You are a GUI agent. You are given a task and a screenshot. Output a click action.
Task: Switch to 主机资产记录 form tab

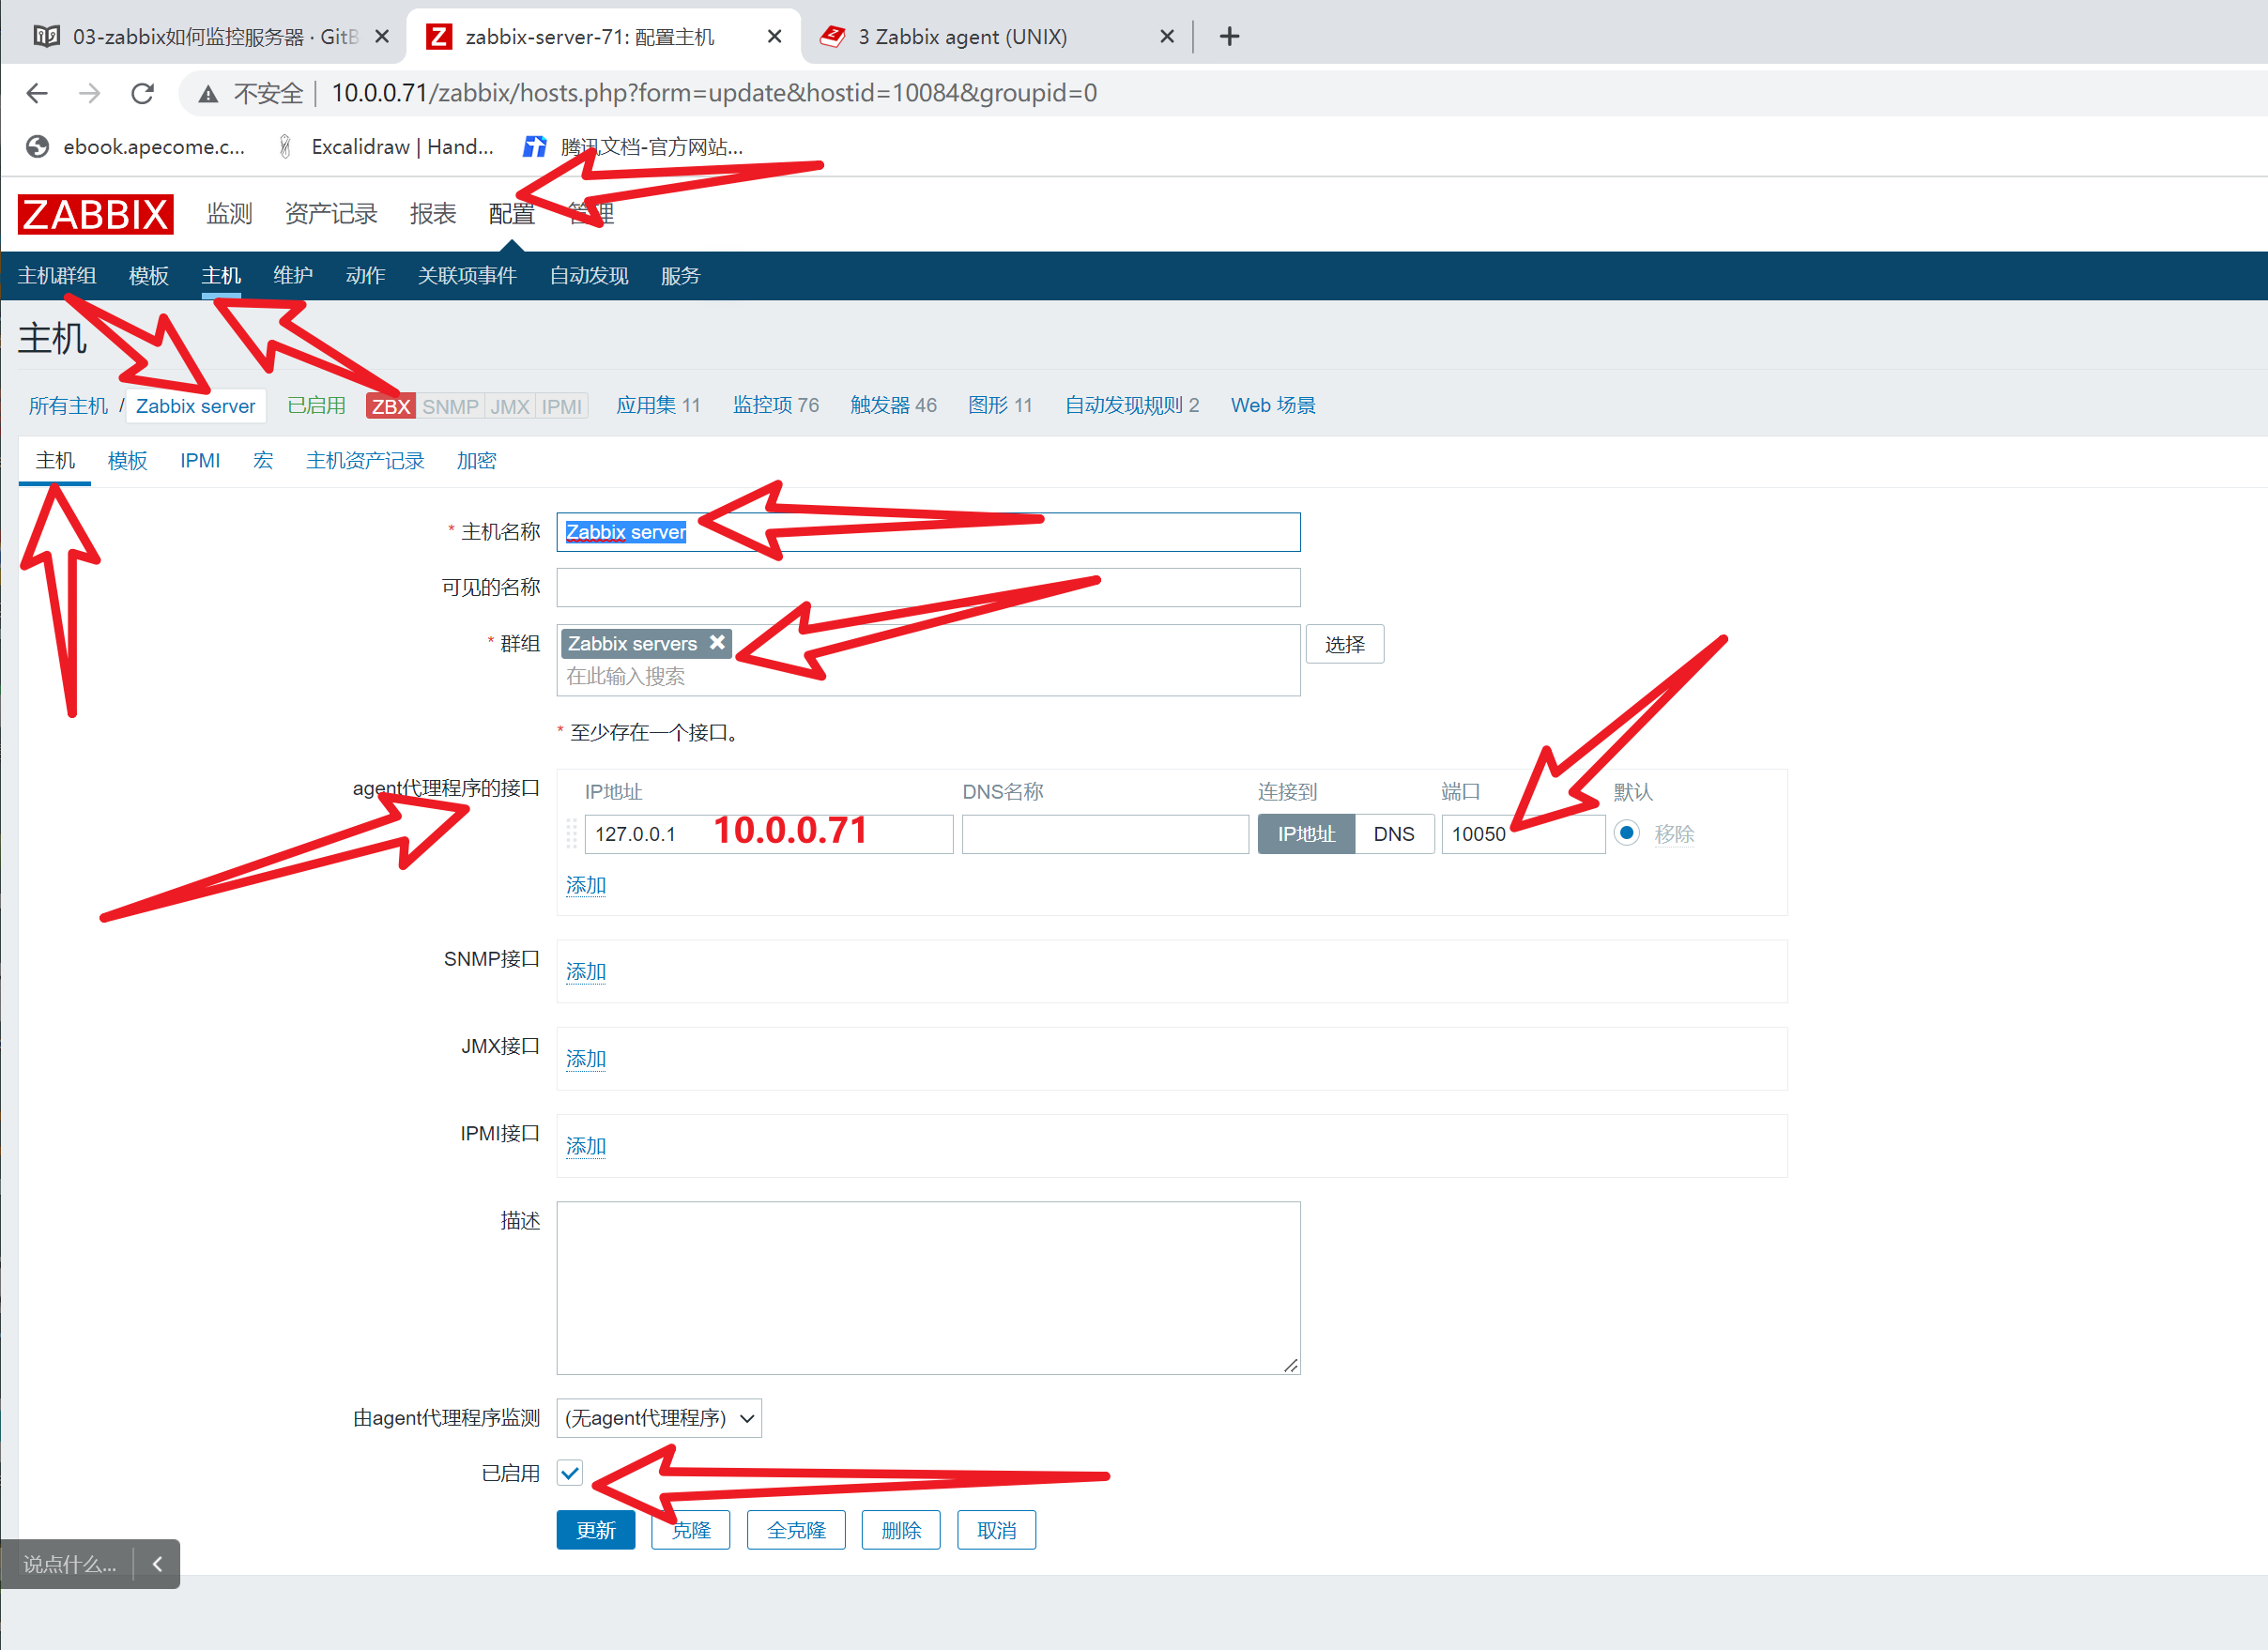(365, 461)
